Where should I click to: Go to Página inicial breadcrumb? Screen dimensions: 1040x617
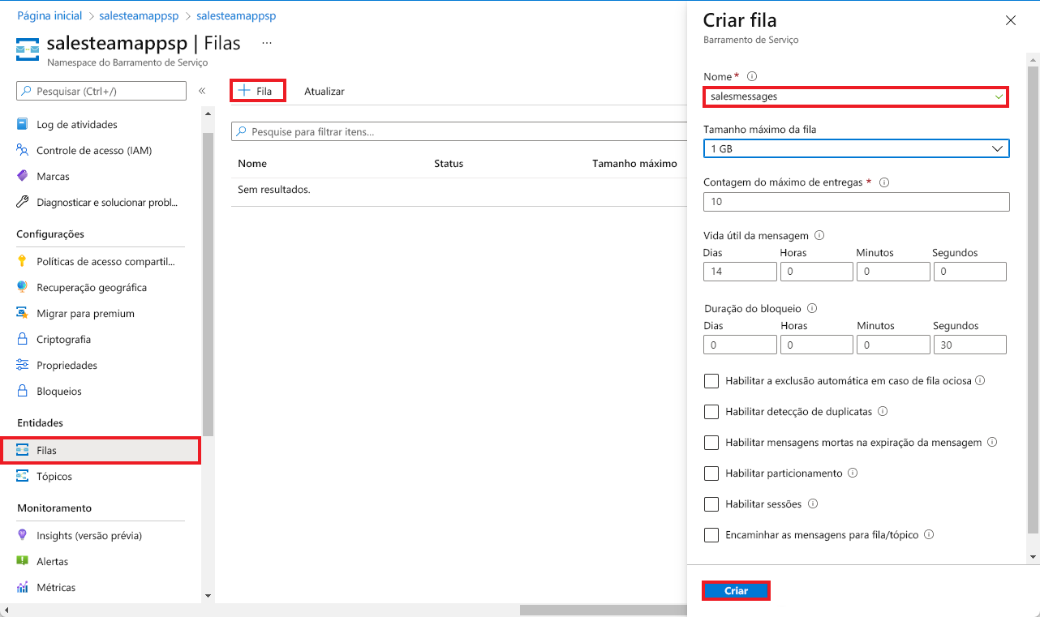click(49, 15)
